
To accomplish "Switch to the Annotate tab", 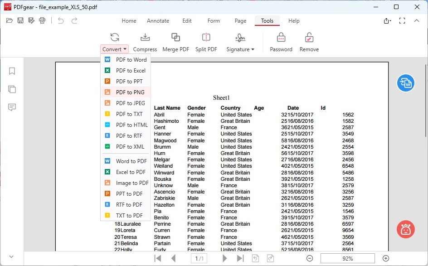I will [x=158, y=20].
